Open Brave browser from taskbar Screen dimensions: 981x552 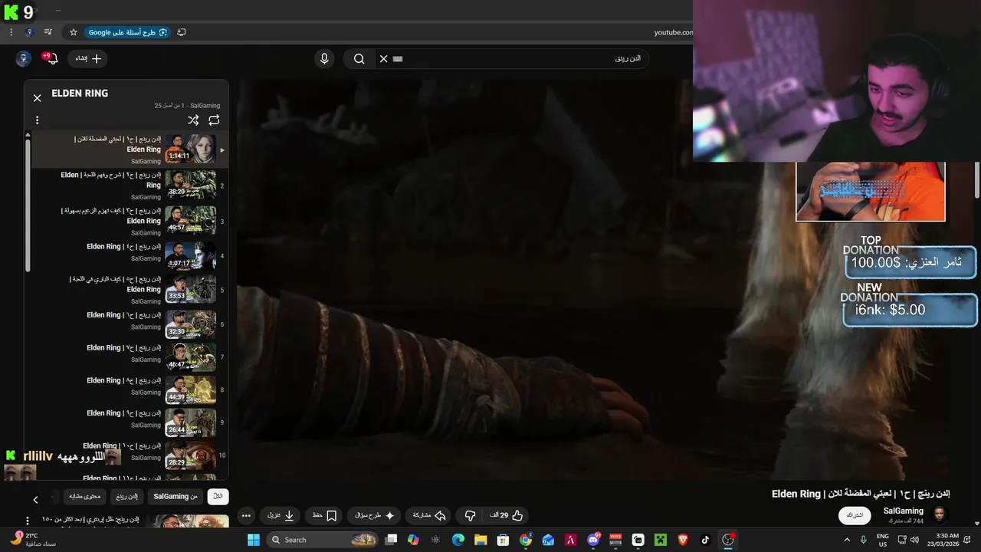tap(683, 540)
